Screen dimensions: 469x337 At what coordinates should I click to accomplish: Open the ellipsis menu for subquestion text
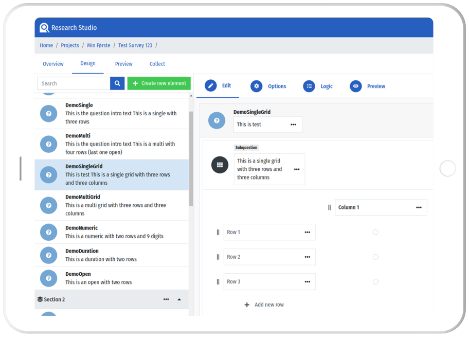pyautogui.click(x=296, y=169)
